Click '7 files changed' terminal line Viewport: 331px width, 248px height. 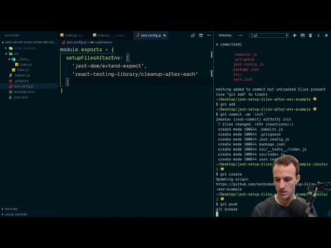coord(256,125)
